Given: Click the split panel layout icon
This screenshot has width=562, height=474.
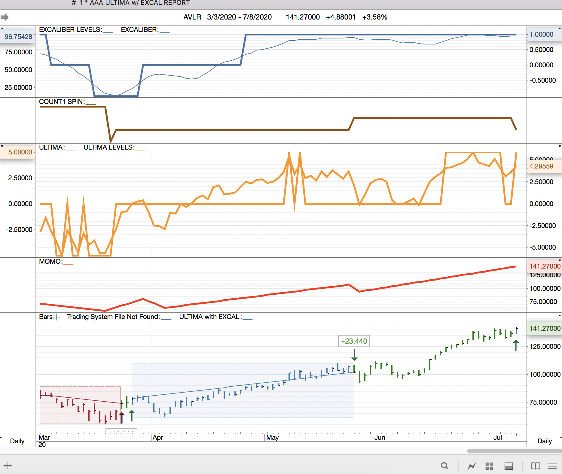Looking at the screenshot, I should (509, 466).
